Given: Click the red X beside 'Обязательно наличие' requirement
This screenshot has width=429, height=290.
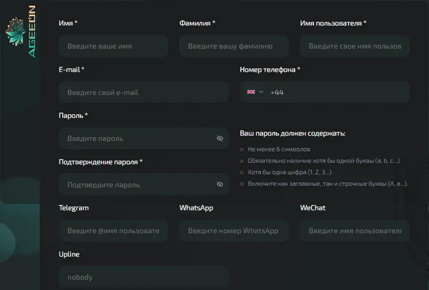Looking at the screenshot, I should 241,161.
